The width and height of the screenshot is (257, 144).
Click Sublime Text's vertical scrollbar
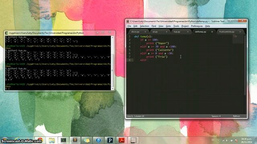click(x=245, y=65)
